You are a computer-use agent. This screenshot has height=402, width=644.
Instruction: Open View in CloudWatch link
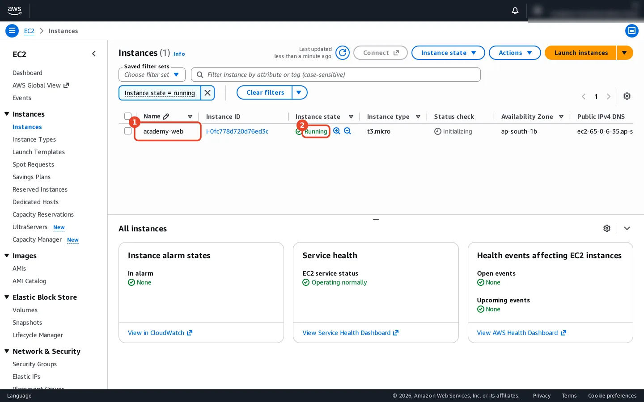[x=160, y=333]
